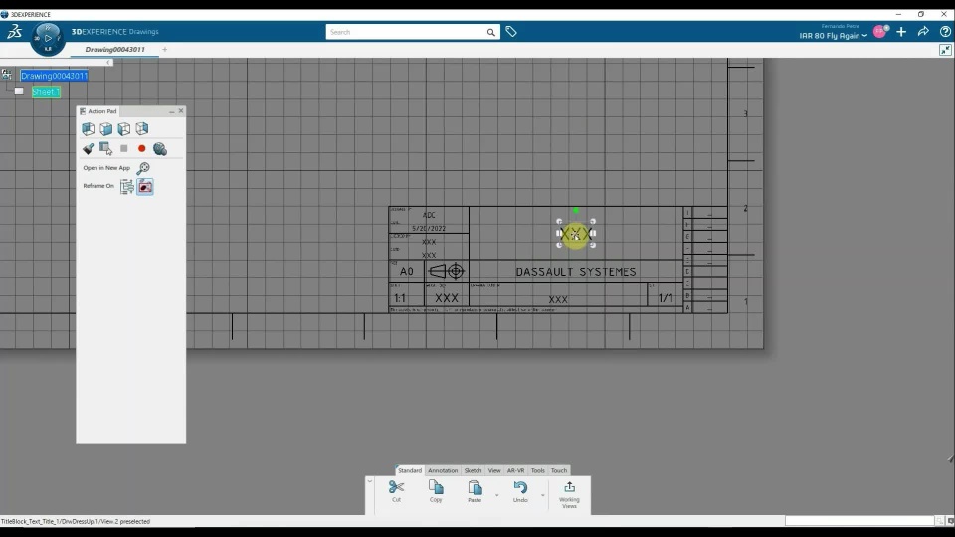Click the share arrow icon in top bar

pos(923,32)
